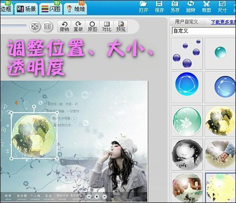Click the rotation handle above the selected bubble
The image size is (236, 203).
point(34,107)
